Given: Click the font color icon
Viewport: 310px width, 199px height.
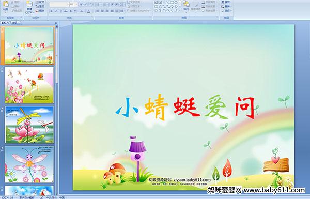Looking at the screenshot, I should (88, 11).
